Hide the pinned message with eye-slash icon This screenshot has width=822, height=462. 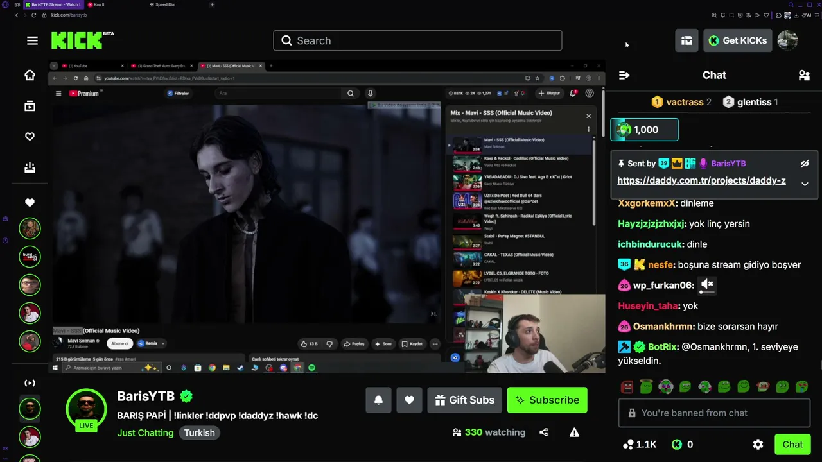805,164
